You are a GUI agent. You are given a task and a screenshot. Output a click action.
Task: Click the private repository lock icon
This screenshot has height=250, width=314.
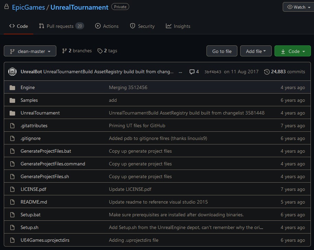point(6,7)
